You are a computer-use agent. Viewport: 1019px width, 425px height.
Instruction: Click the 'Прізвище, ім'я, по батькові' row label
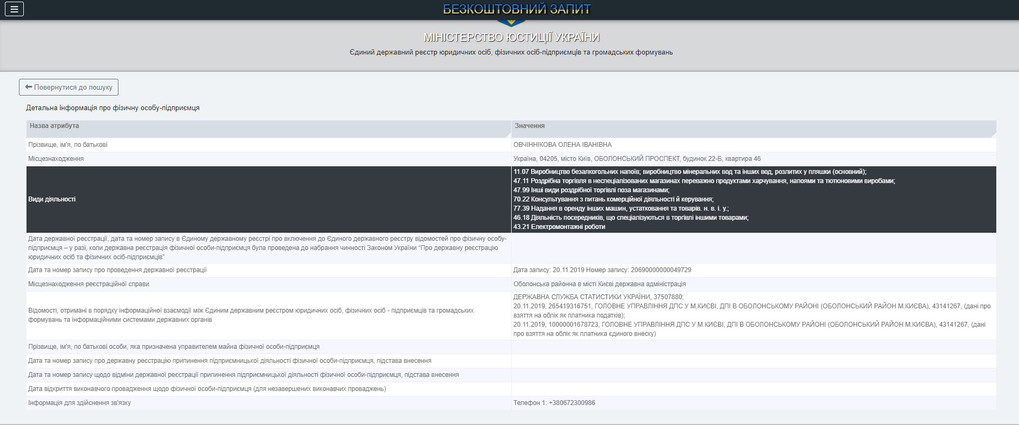(x=68, y=145)
